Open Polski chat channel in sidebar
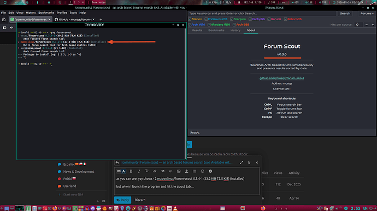Image resolution: width=377 pixels, height=211 pixels. 67,179
